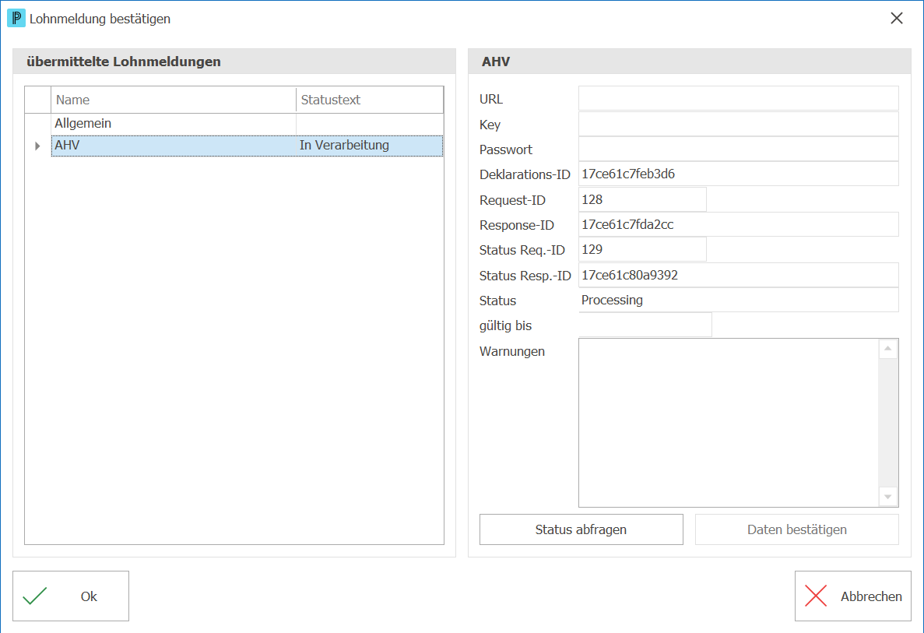Click the Warnungen scrollbar up arrow
924x633 pixels.
click(888, 349)
